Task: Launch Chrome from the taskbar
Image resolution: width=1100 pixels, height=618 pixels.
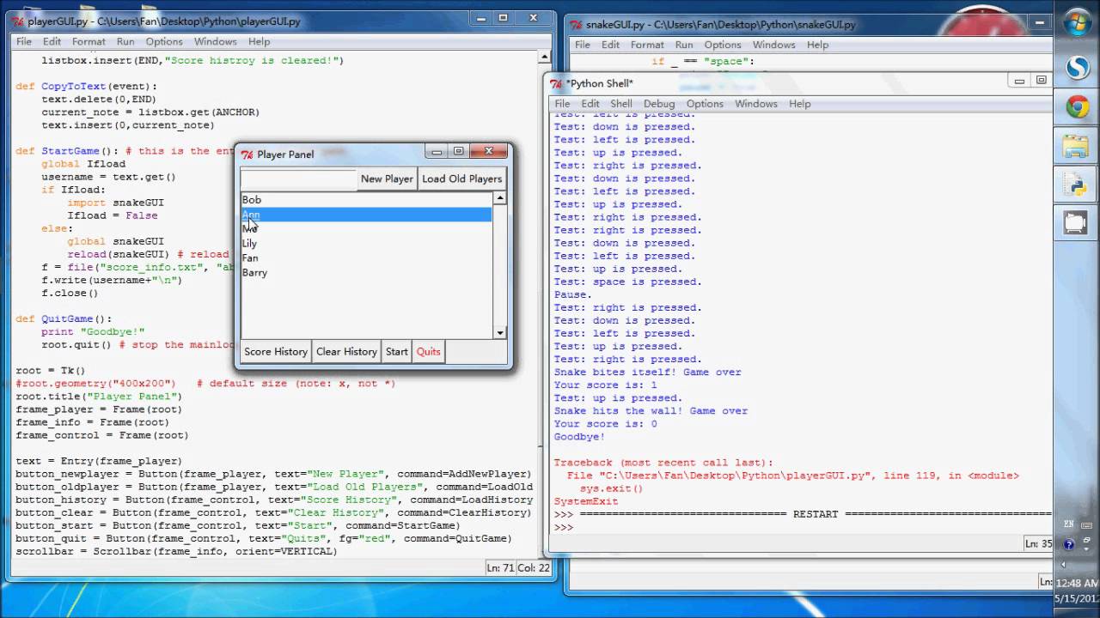Action: click(x=1077, y=107)
